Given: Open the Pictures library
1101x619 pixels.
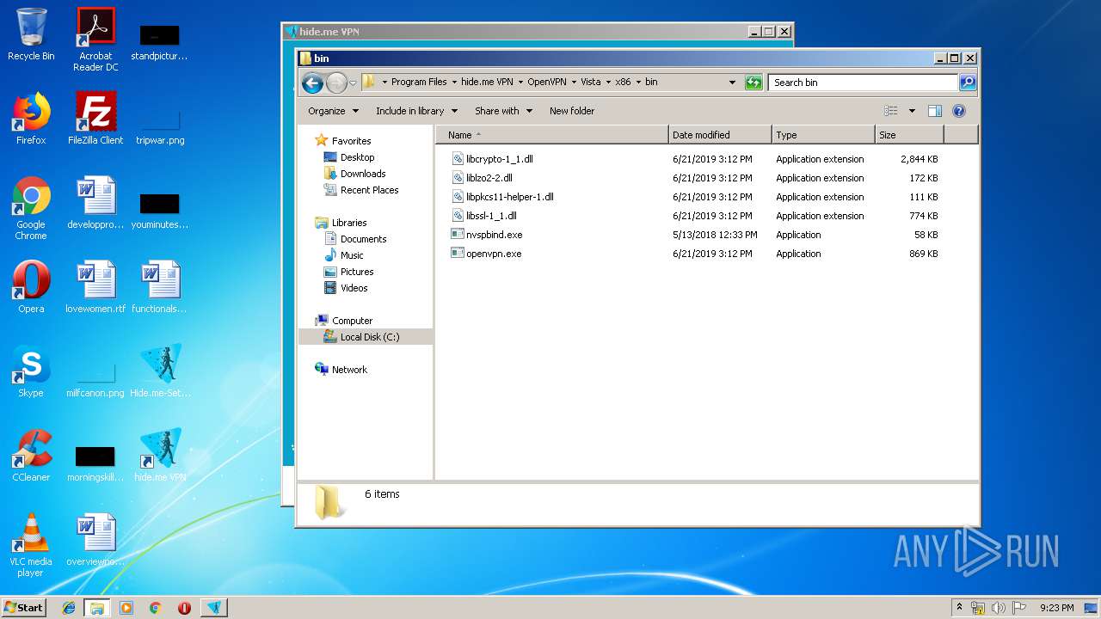Looking at the screenshot, I should coord(356,272).
